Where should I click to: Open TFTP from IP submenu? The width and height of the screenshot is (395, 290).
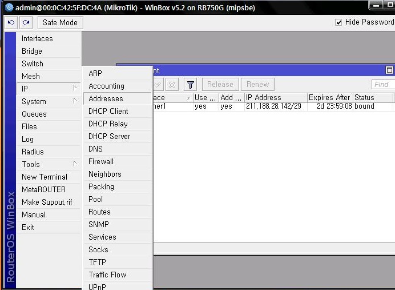click(118, 262)
